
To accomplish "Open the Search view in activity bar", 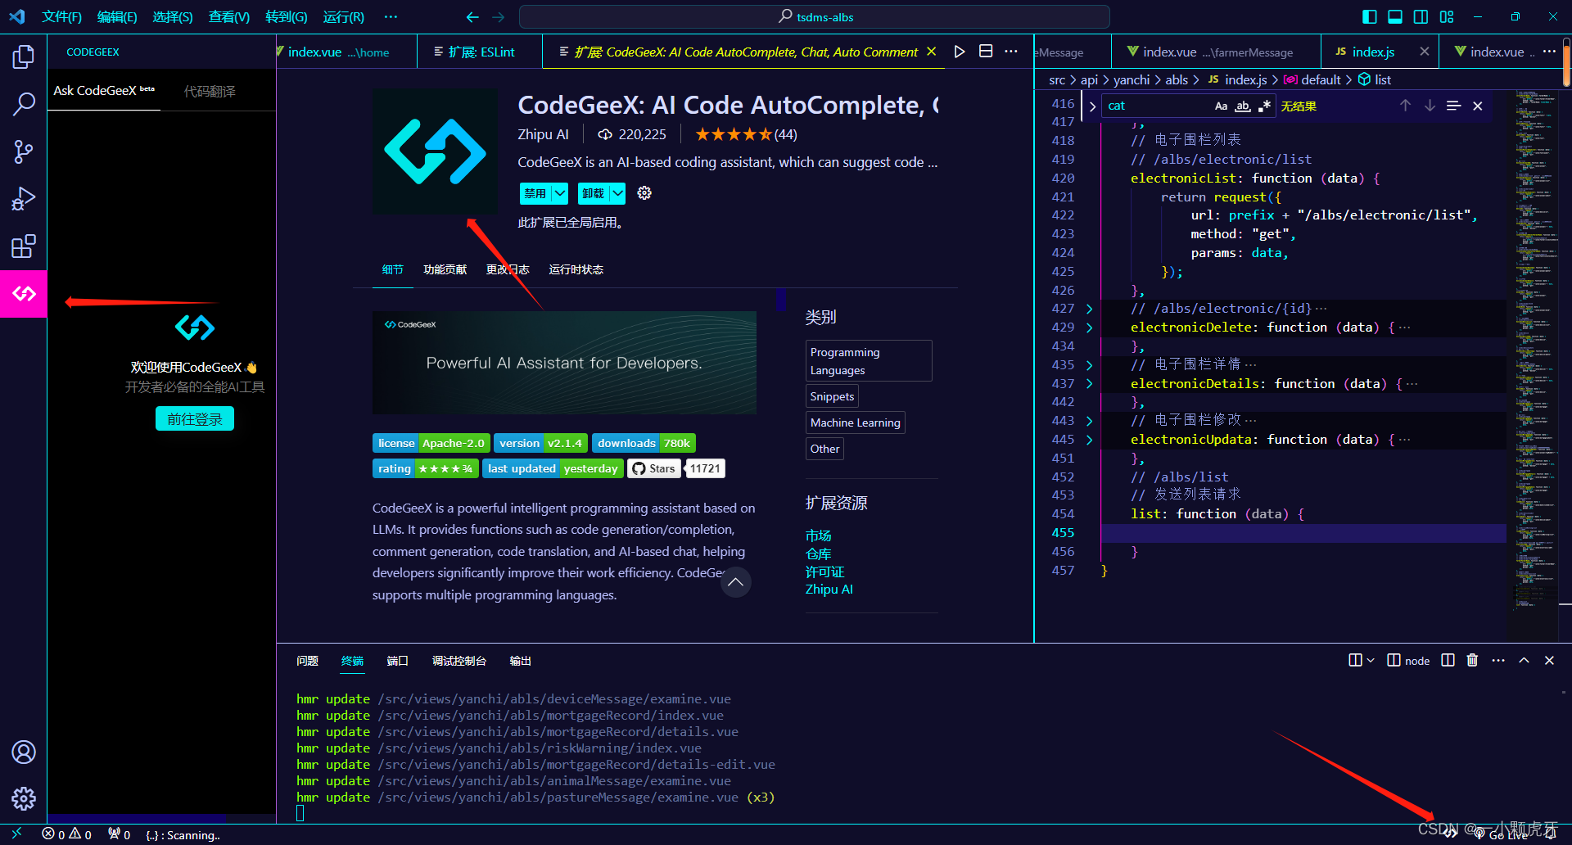I will (x=24, y=104).
